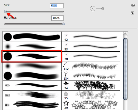
Task: Adjust the brush angle and roundness widget
Action: click(97, 9)
